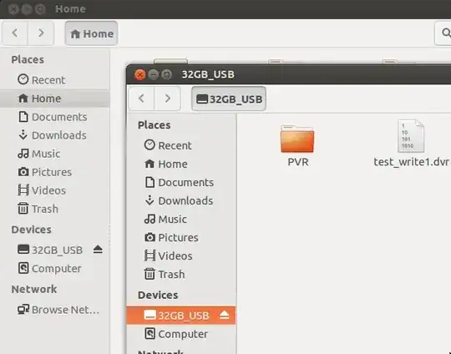Screen dimensions: 451x354
Task: Click the 32GB_USB path bar button
Action: coord(229,99)
